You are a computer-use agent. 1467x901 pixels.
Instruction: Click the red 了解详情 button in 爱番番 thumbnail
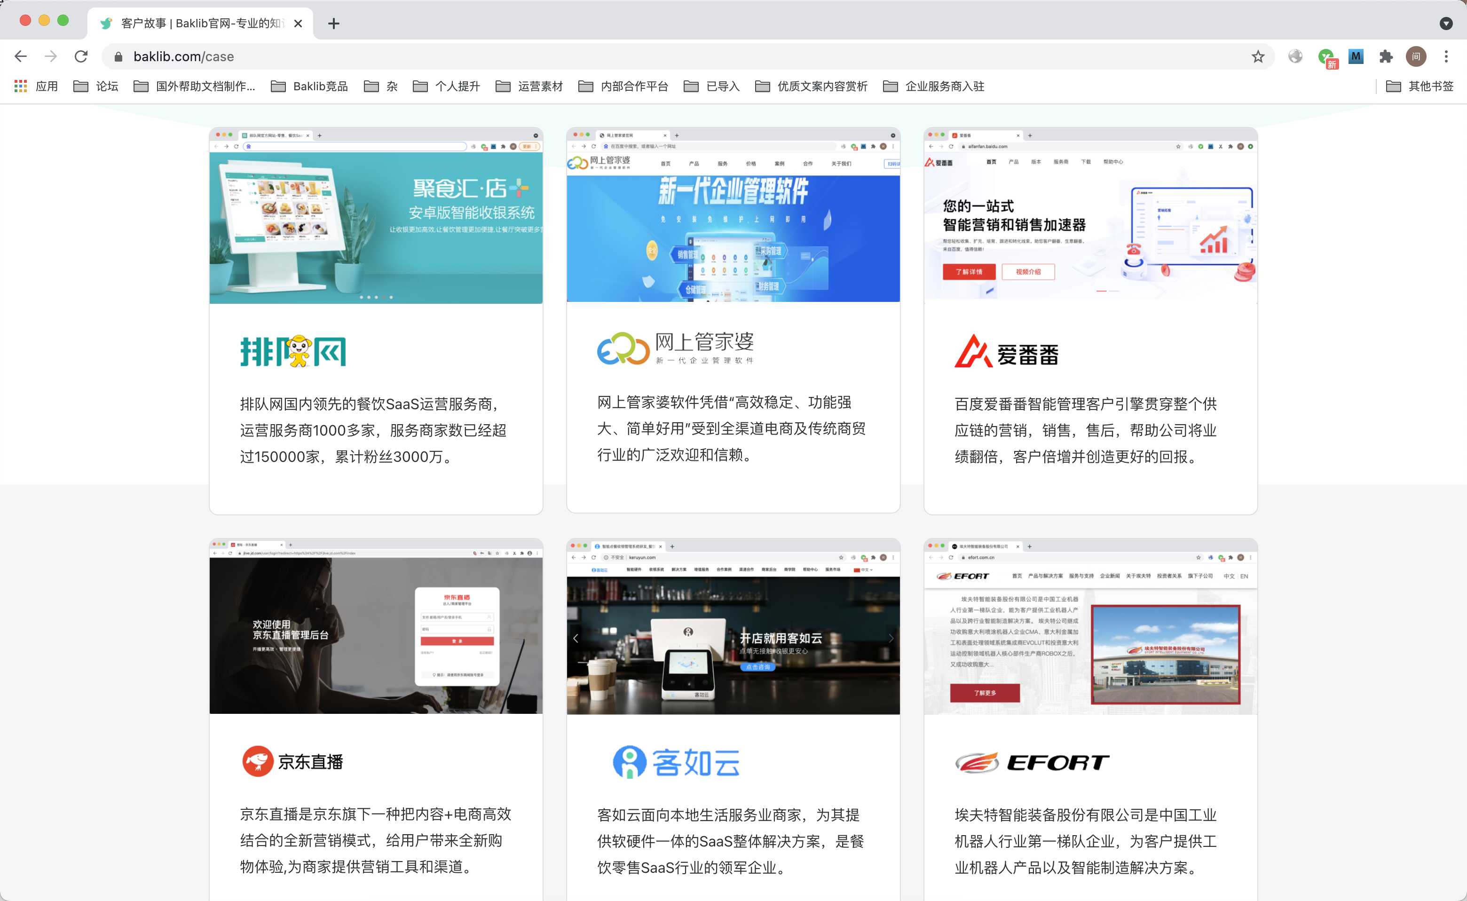[969, 272]
